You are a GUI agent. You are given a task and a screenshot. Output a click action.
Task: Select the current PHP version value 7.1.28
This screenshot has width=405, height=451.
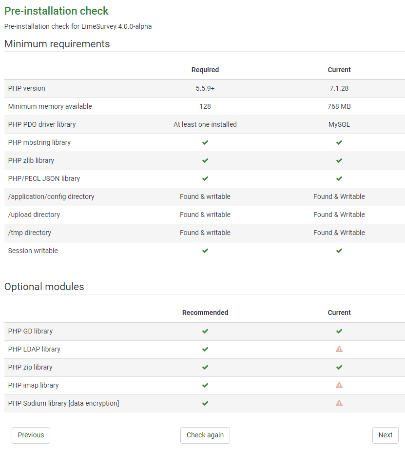tap(339, 88)
